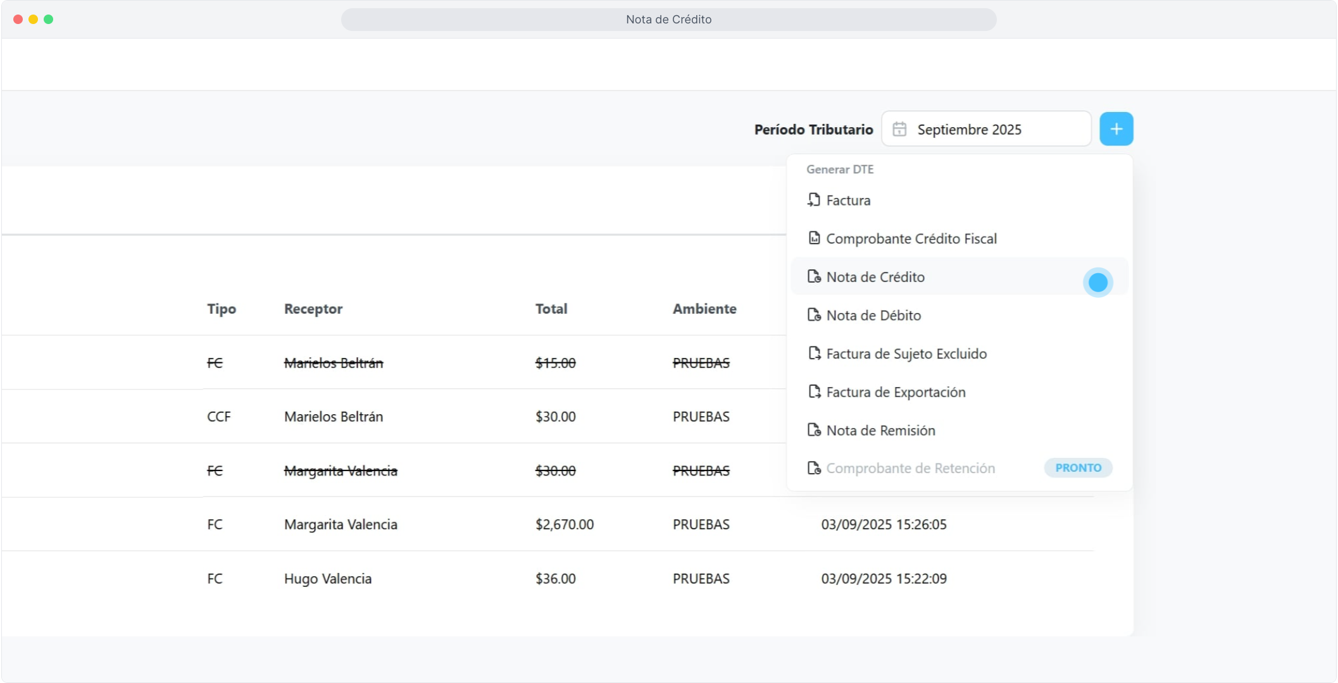Click the blue plus button
1338x683 pixels.
click(1116, 129)
